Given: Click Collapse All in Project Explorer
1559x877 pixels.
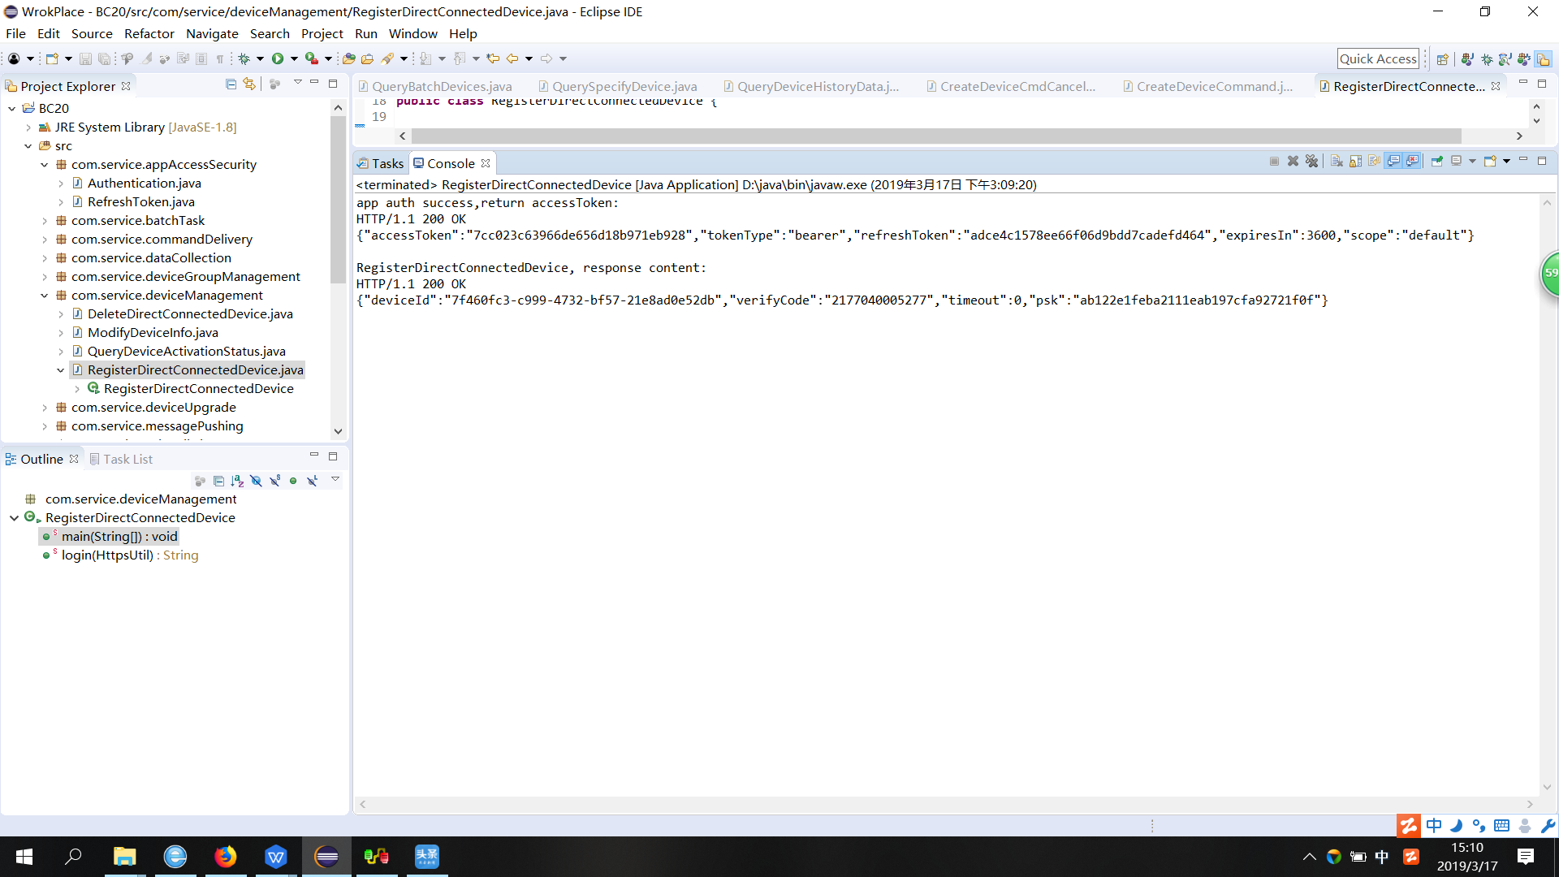Looking at the screenshot, I should point(231,84).
